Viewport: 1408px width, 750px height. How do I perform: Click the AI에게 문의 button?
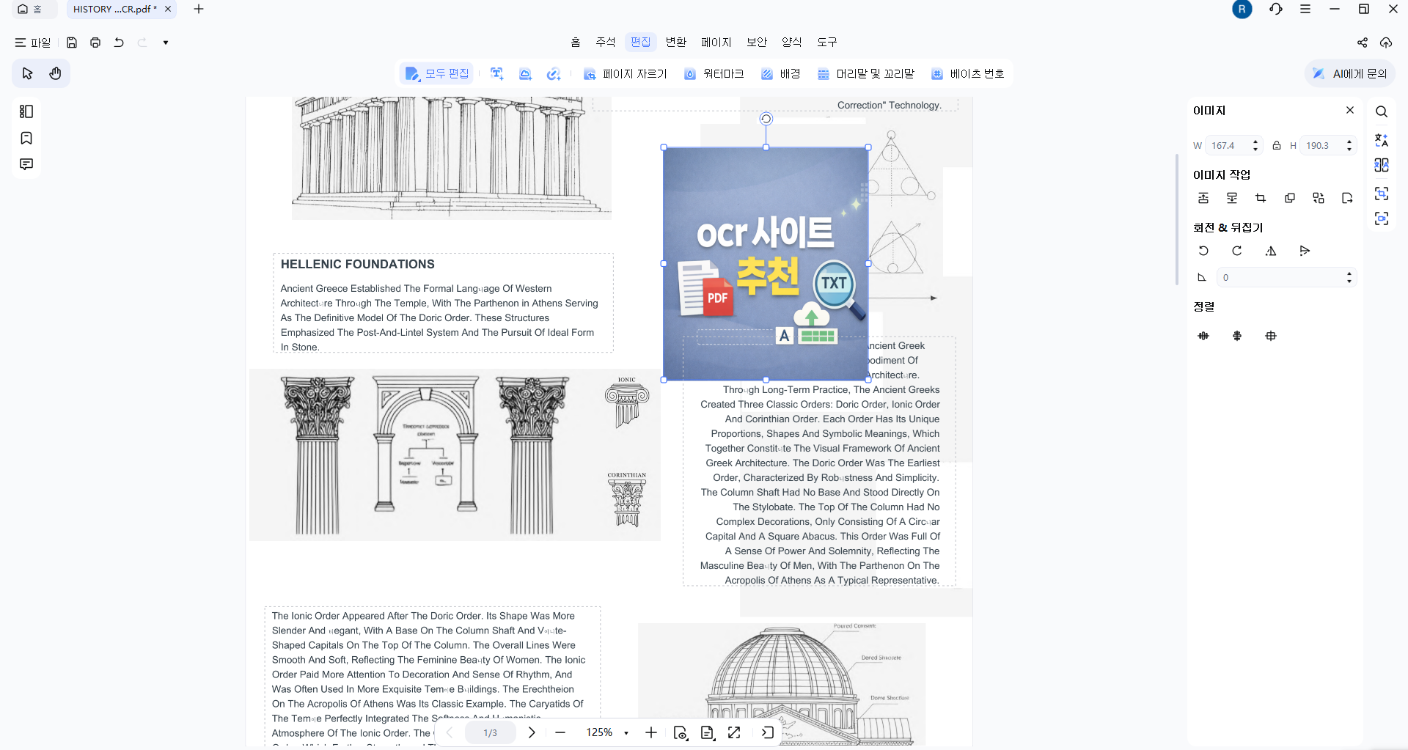pyautogui.click(x=1350, y=73)
